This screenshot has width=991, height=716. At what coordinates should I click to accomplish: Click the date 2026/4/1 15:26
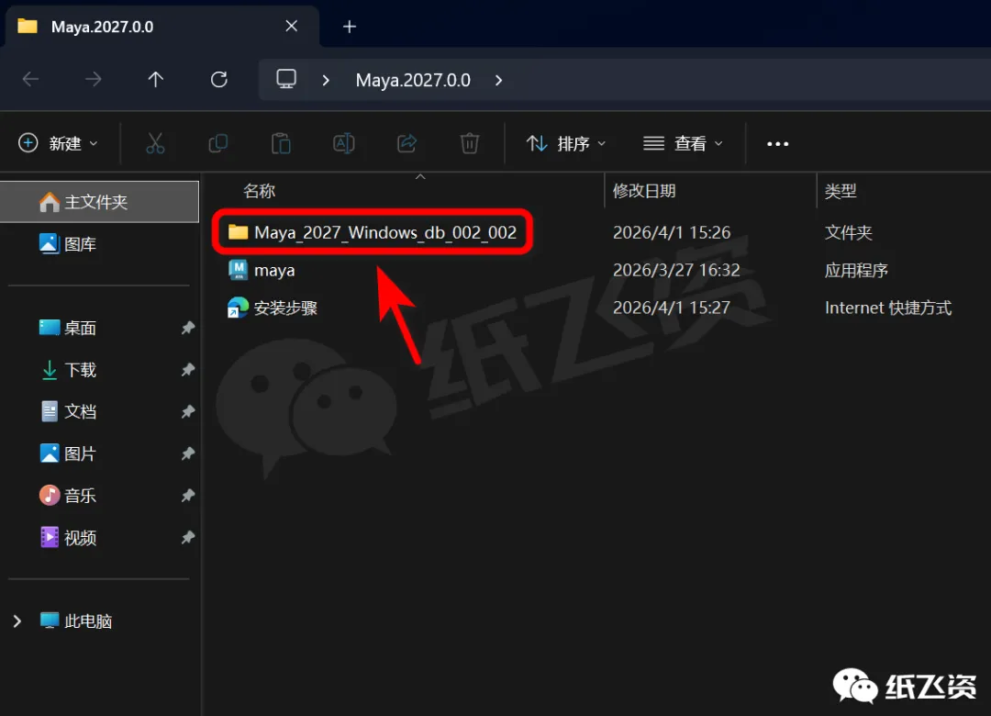click(671, 233)
